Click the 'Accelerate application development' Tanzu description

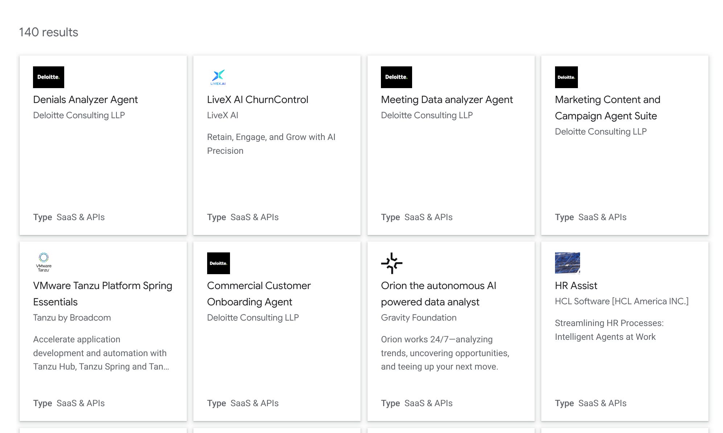coord(101,353)
